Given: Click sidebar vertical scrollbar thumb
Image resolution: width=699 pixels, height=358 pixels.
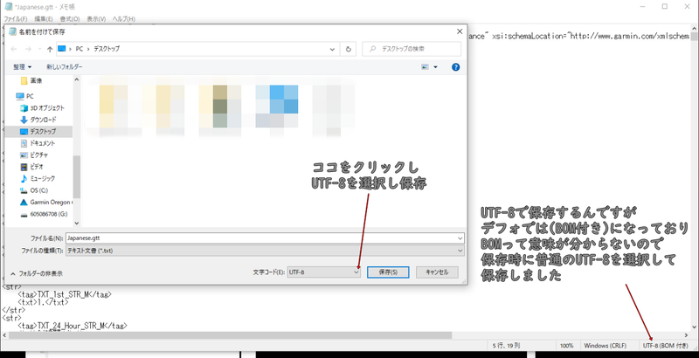Looking at the screenshot, I should (x=77, y=176).
